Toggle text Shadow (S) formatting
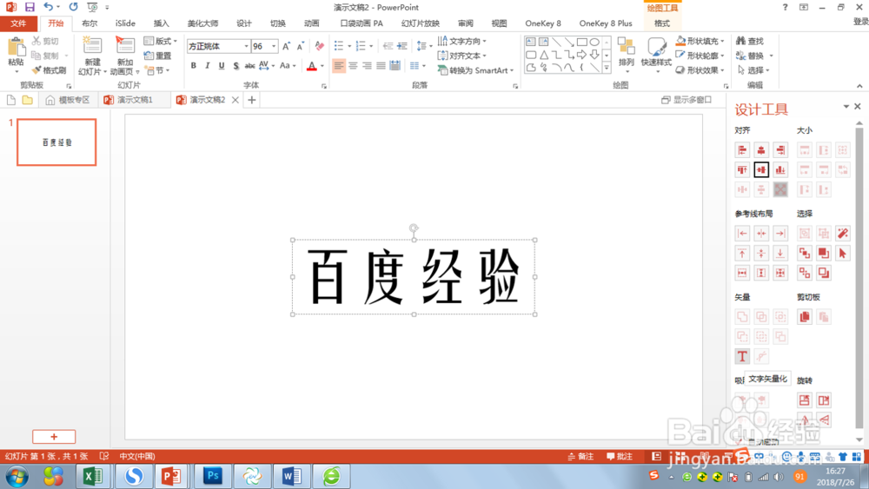The height and width of the screenshot is (489, 869). (235, 66)
